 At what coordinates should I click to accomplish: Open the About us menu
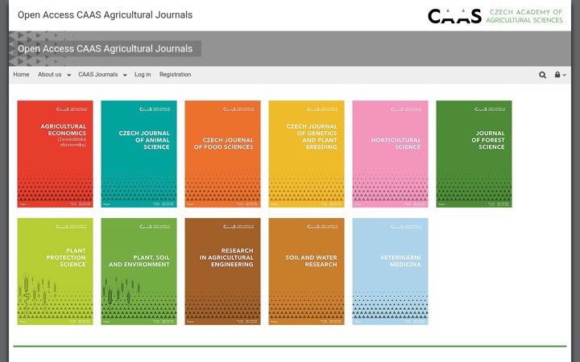tap(50, 74)
